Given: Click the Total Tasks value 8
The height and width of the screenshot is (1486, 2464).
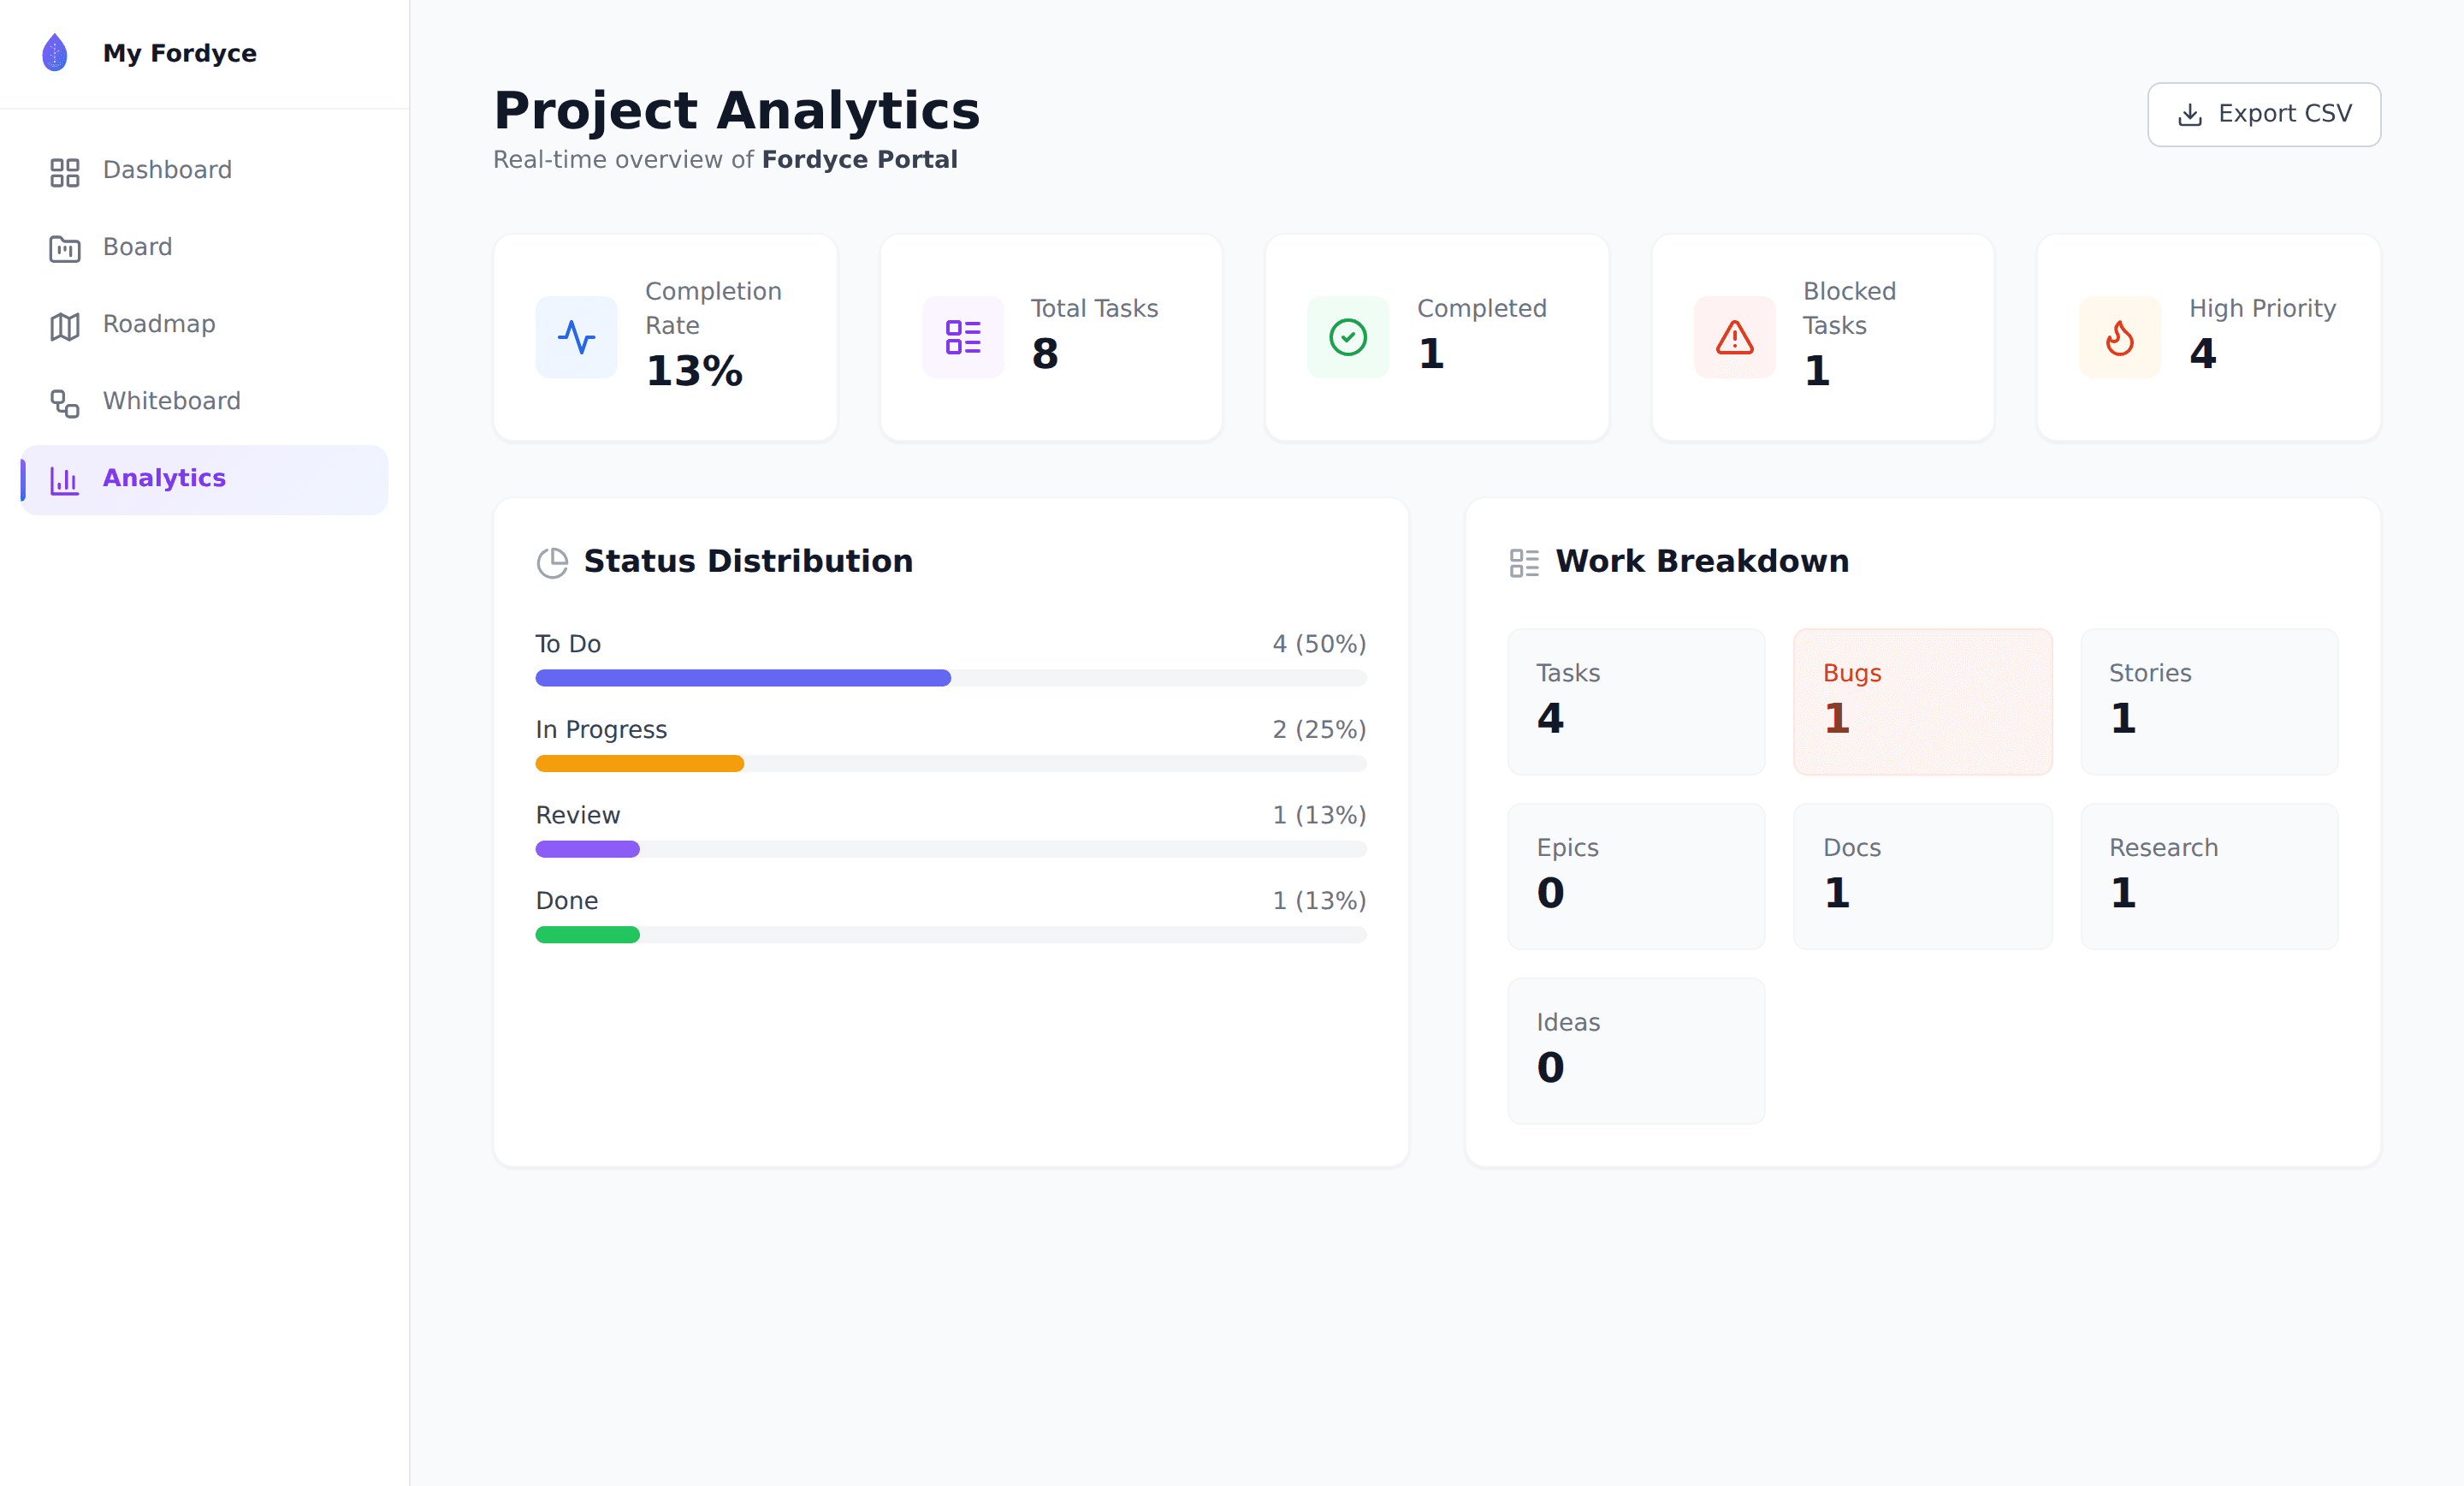Looking at the screenshot, I should pyautogui.click(x=1045, y=354).
